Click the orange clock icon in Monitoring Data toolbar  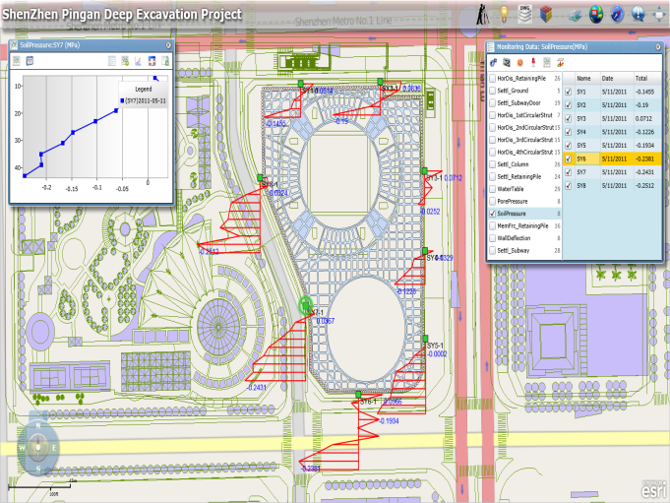click(x=520, y=63)
